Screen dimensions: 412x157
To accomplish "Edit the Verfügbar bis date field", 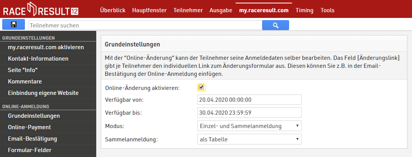I will (x=249, y=113).
